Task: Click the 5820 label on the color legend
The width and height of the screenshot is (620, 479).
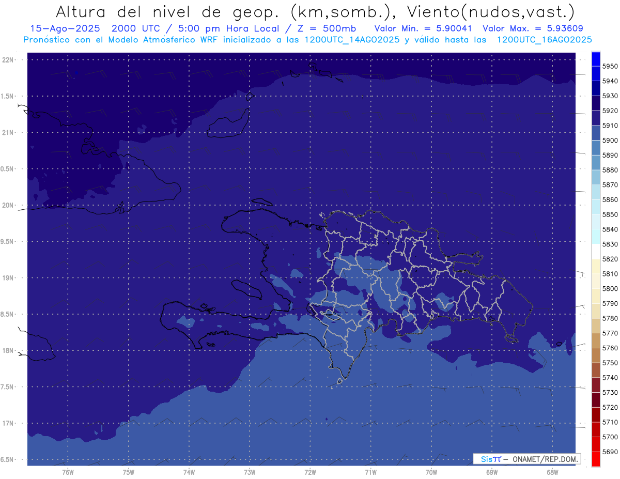Action: tap(610, 259)
